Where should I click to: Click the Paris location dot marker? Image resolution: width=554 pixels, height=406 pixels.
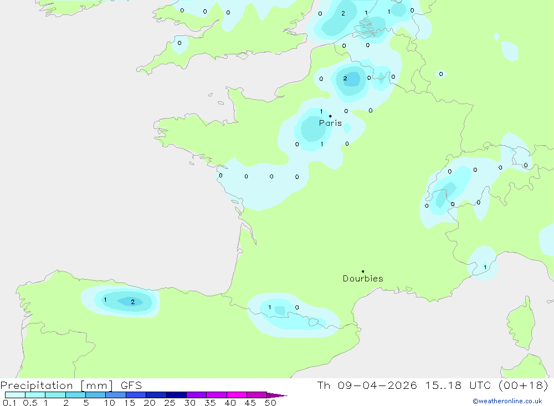[330, 116]
